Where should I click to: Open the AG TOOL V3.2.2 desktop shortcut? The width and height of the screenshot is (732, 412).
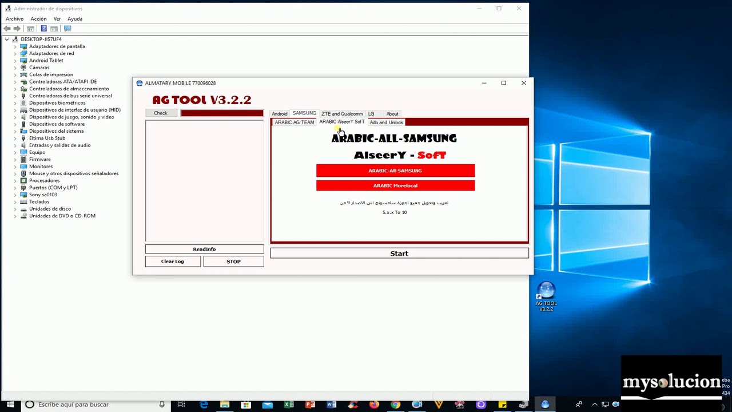(x=546, y=296)
